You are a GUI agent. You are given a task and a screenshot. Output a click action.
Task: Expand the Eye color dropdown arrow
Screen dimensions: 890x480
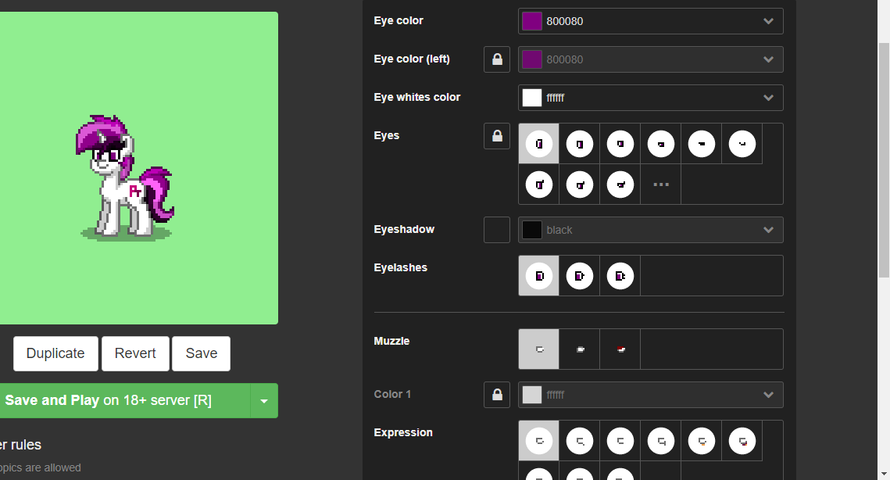click(768, 21)
